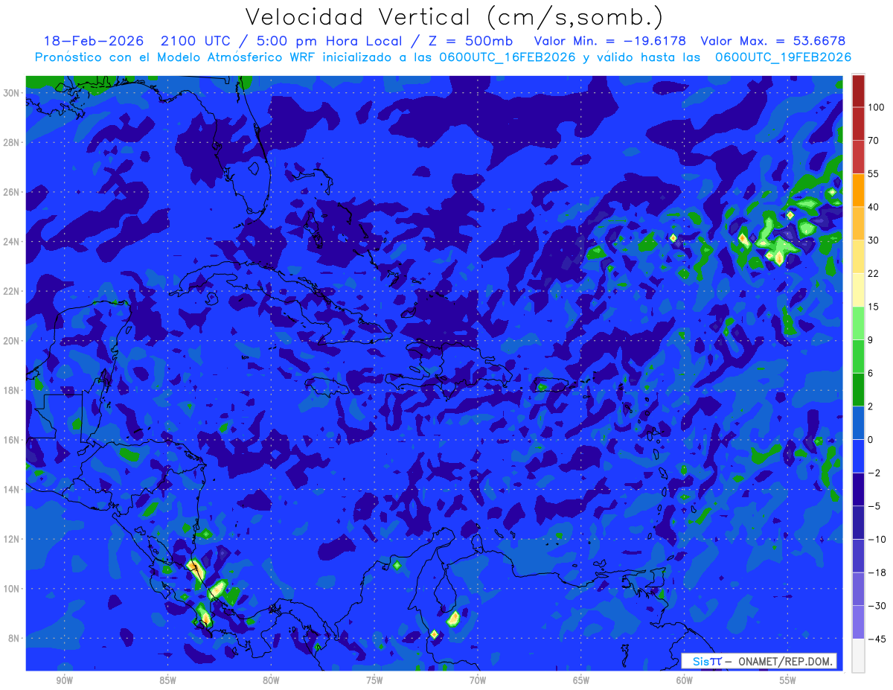Click the 85W longitude label
This screenshot has width=893, height=690.
click(x=167, y=681)
